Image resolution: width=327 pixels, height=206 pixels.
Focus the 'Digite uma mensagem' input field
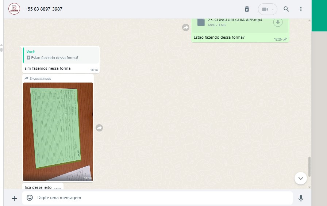tap(157, 198)
